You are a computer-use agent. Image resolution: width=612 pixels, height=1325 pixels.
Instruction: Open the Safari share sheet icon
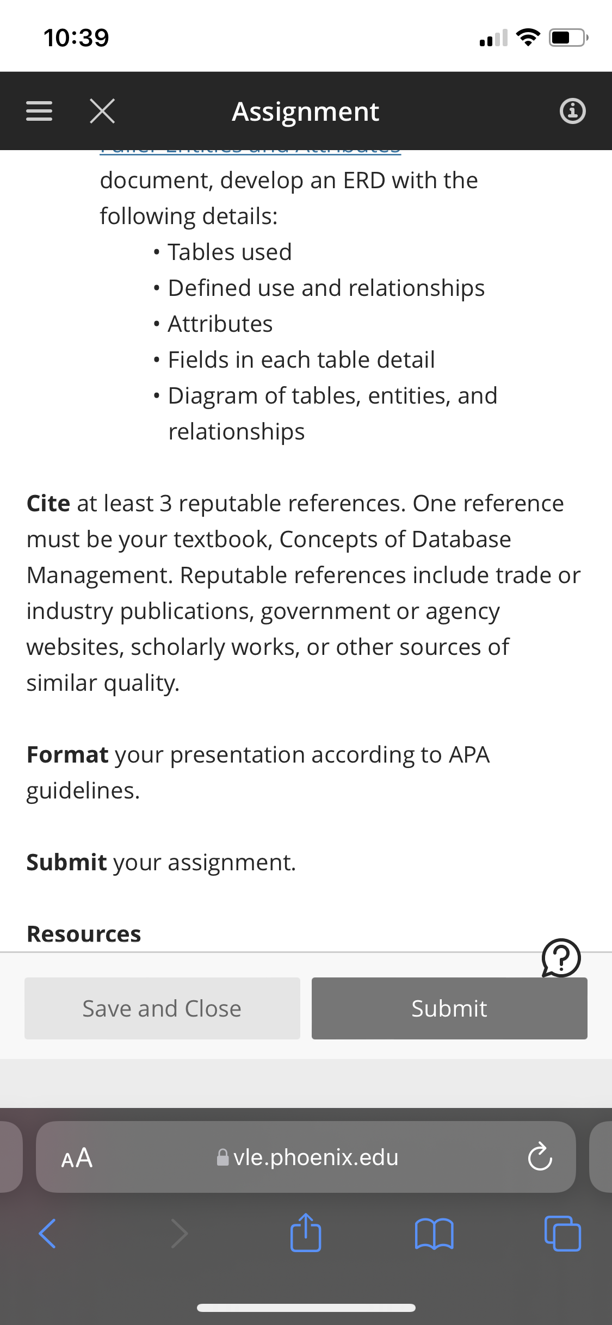click(306, 1232)
